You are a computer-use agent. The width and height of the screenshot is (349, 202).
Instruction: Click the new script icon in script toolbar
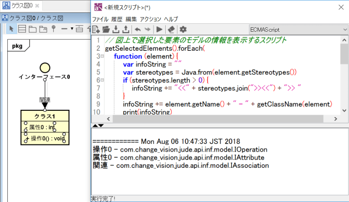96,30
